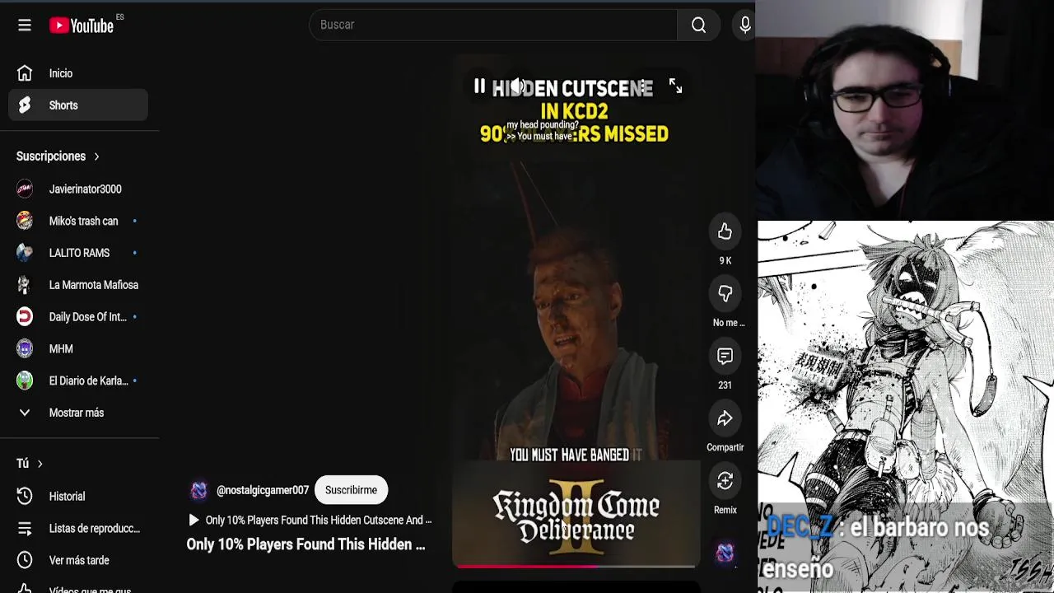Share this Short via Compartir
The image size is (1054, 593).
tap(725, 418)
